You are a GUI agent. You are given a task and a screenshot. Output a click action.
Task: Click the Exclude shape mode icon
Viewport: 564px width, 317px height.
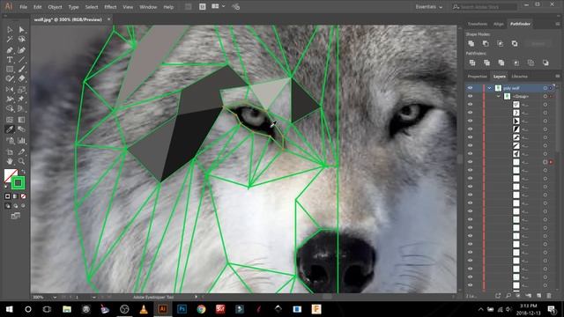point(515,43)
